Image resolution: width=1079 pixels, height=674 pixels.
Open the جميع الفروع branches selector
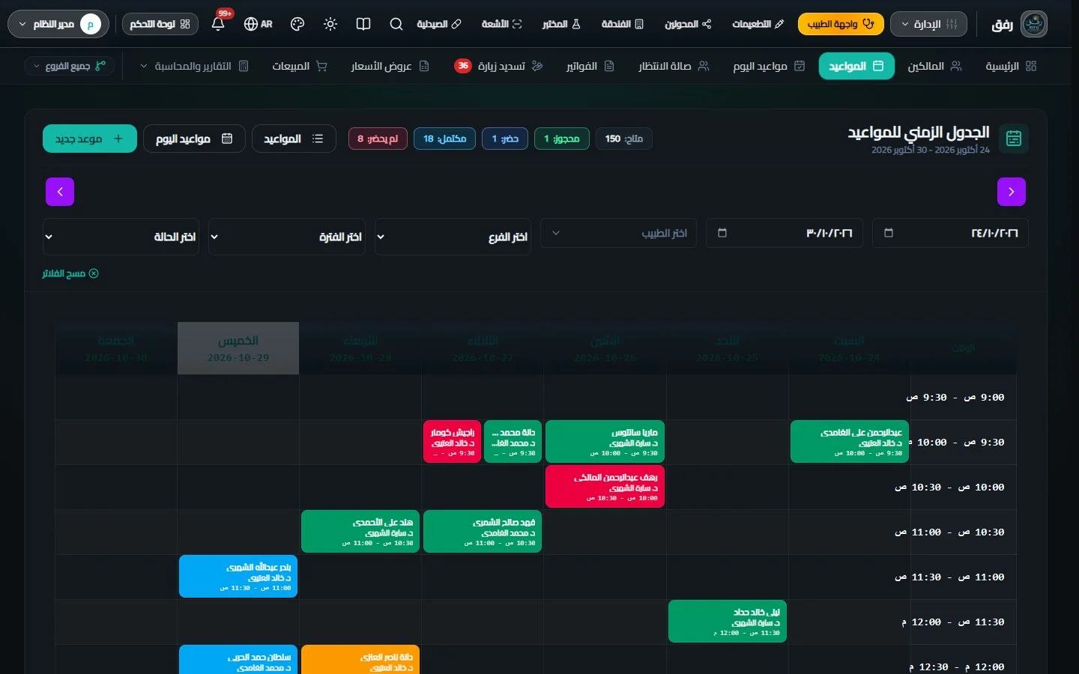click(70, 66)
